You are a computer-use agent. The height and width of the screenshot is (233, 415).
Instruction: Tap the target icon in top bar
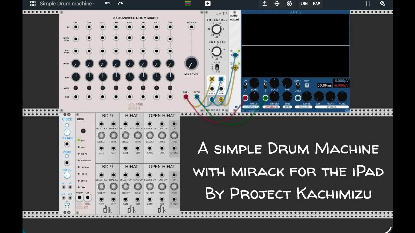[x=290, y=4]
